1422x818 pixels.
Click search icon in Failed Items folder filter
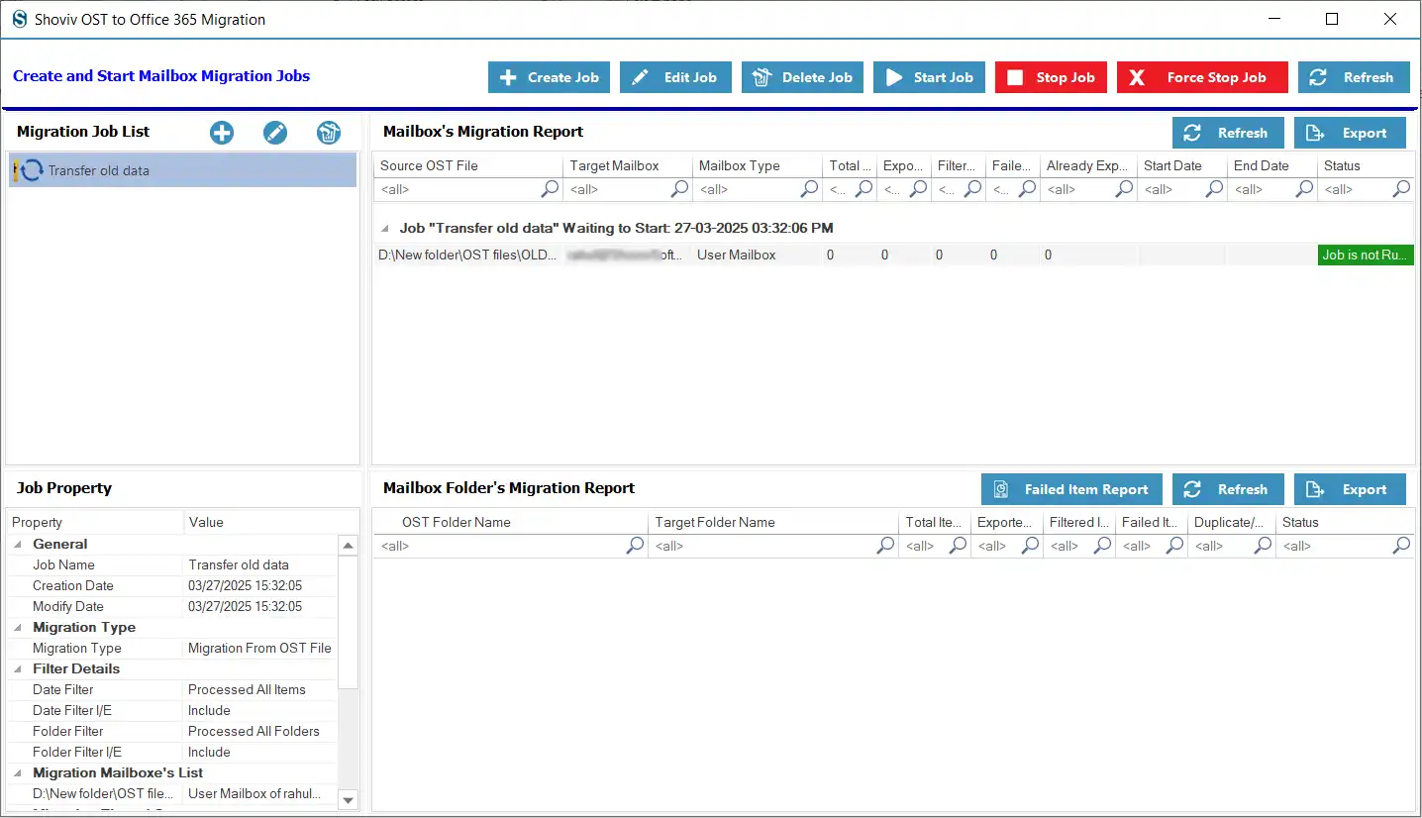[x=1175, y=546]
